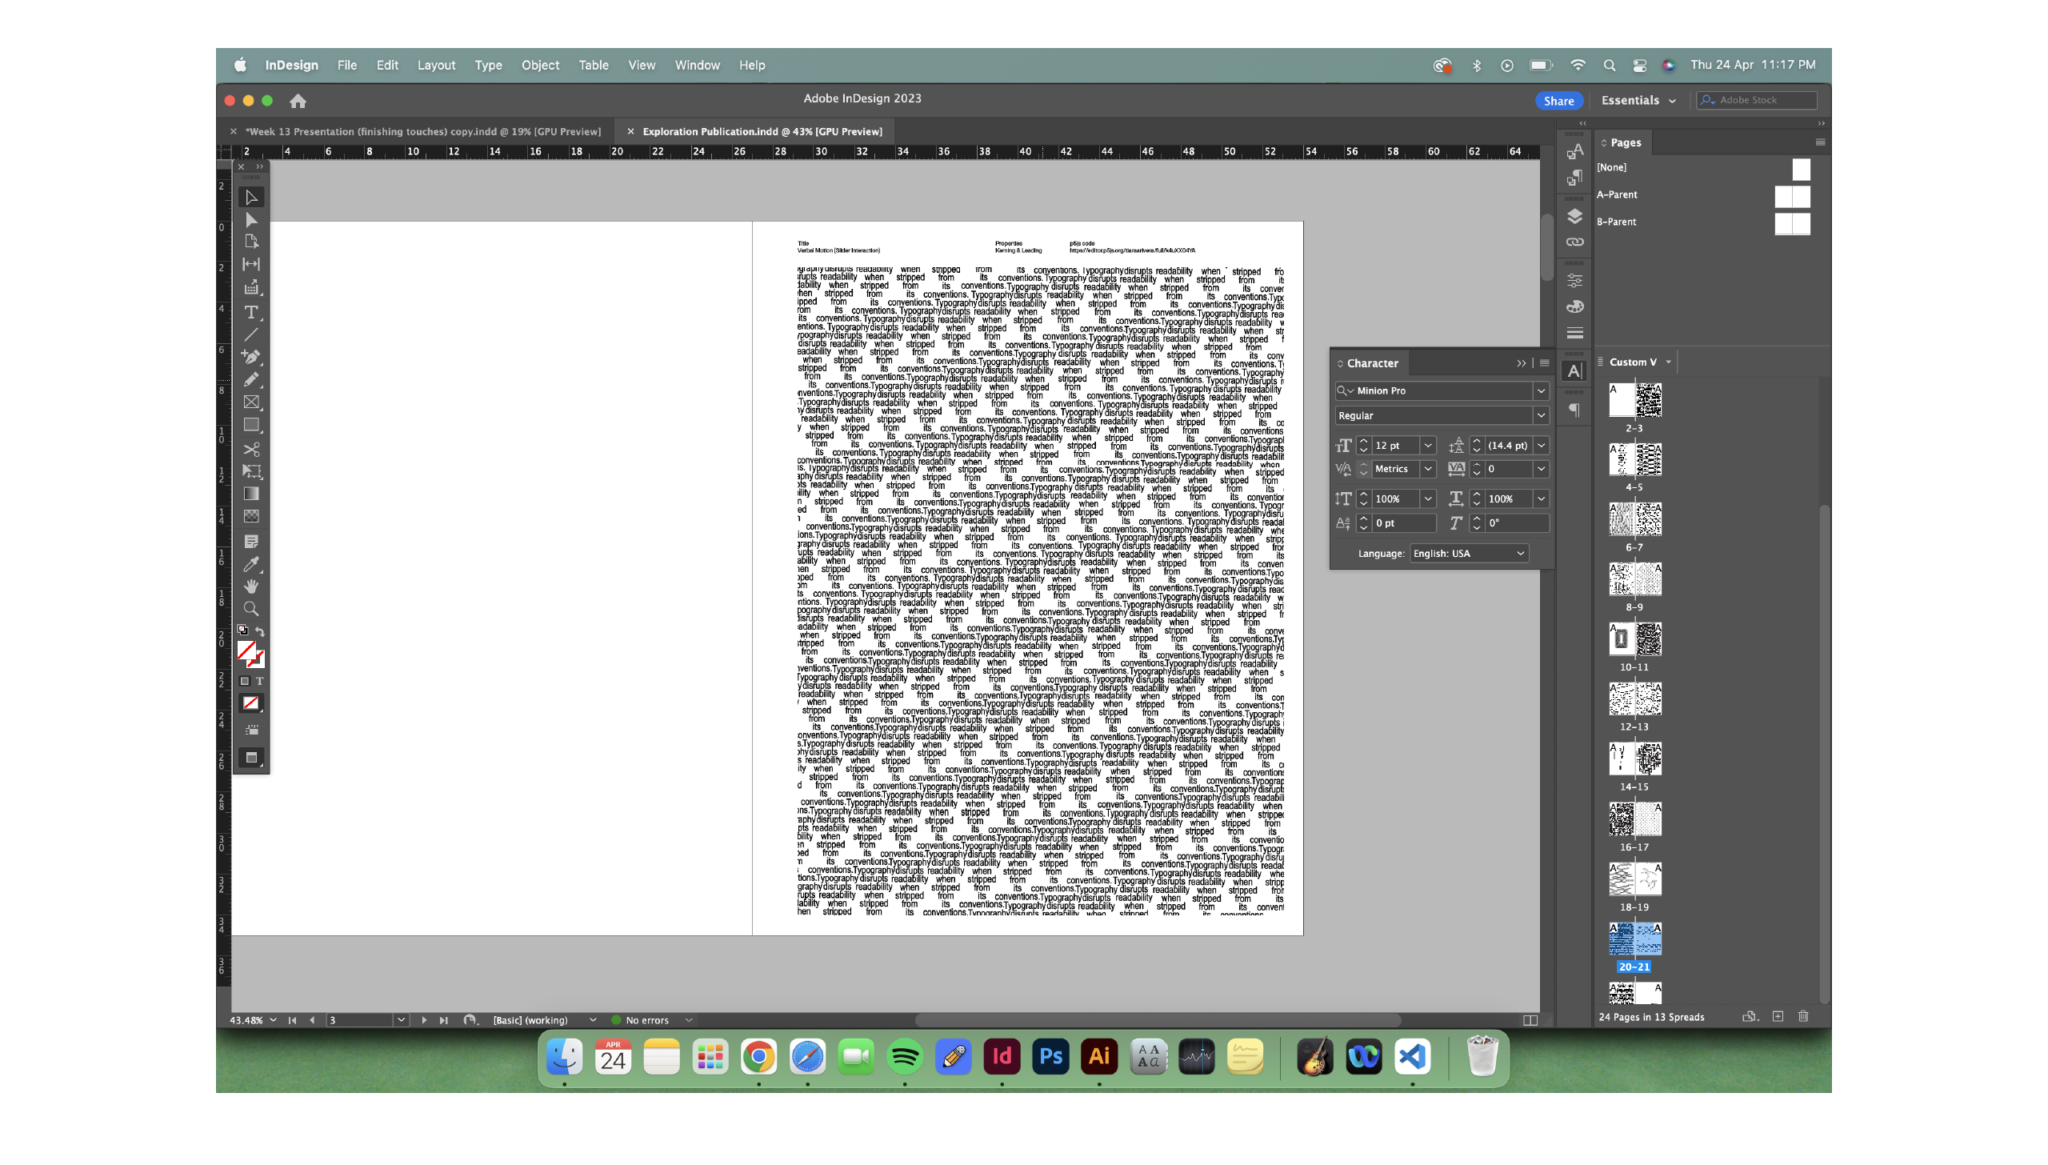The height and width of the screenshot is (1165, 2048).
Task: Toggle split layout view button
Action: click(x=1530, y=1020)
